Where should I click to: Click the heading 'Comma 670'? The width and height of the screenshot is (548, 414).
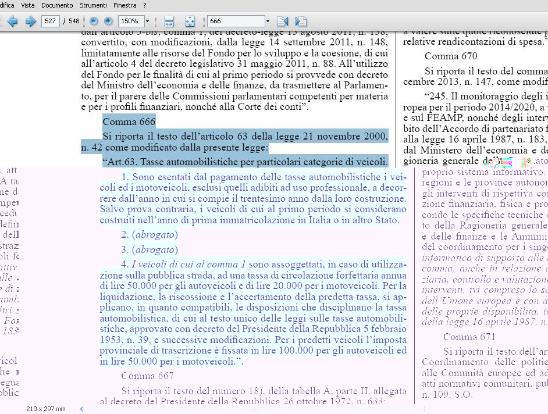[x=451, y=56]
